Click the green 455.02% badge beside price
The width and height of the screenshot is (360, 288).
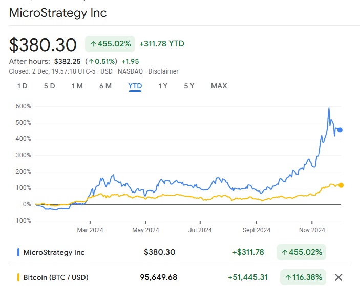110,44
